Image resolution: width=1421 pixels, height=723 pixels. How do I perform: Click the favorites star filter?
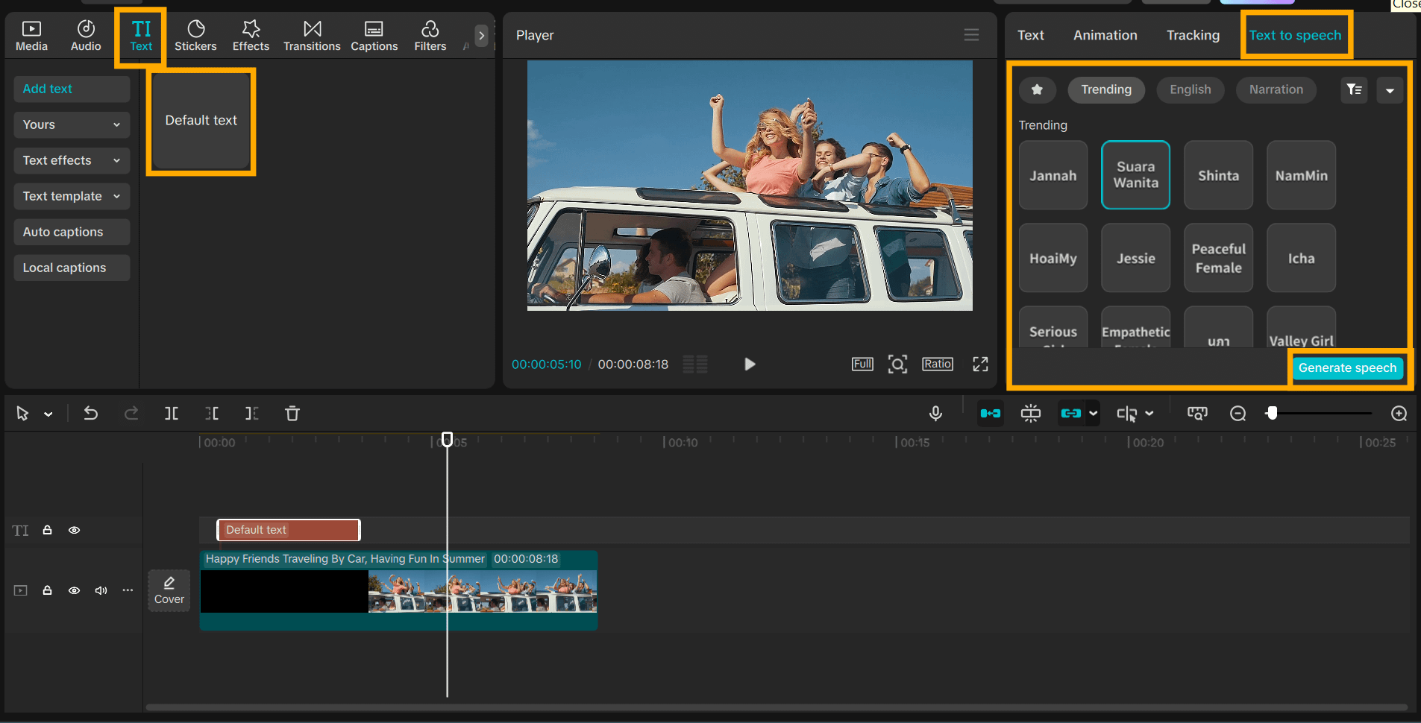coord(1037,89)
